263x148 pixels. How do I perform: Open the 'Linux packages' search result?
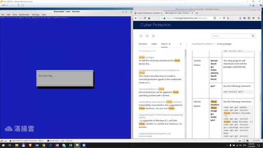pos(146,58)
